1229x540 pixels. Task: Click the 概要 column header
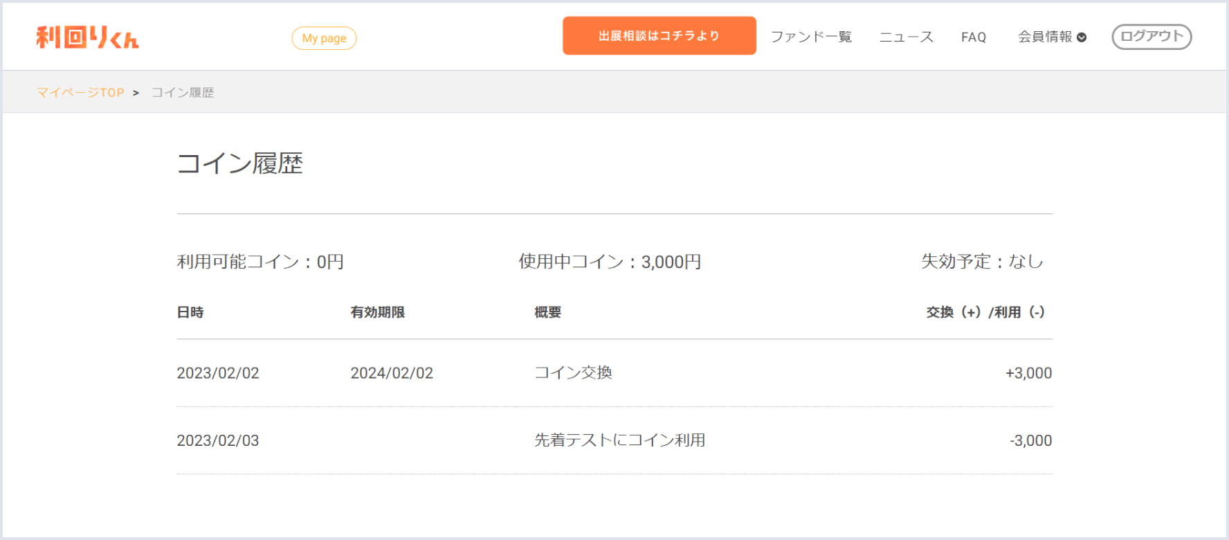(x=547, y=312)
